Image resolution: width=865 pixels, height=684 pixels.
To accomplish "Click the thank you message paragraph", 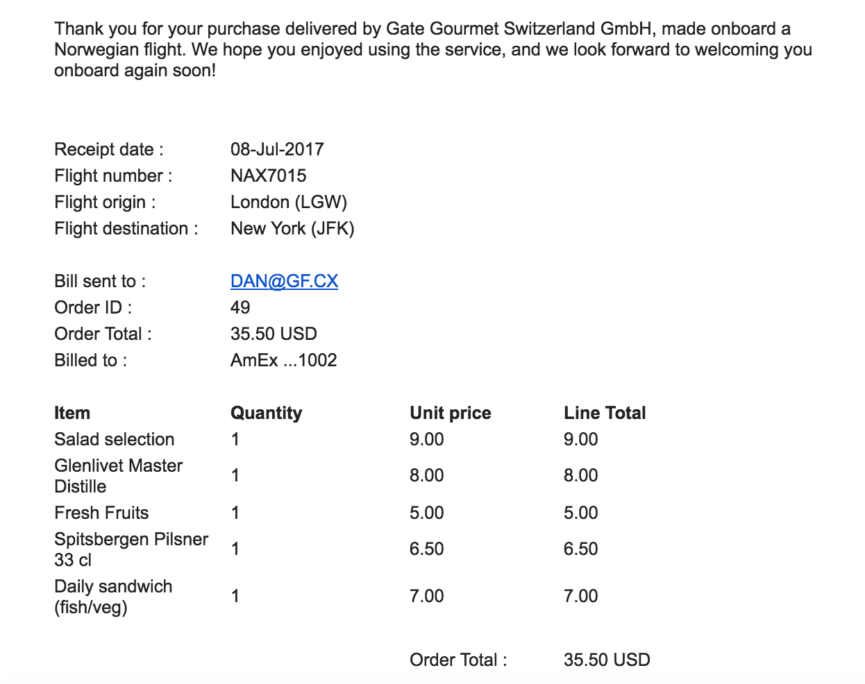I will point(433,49).
